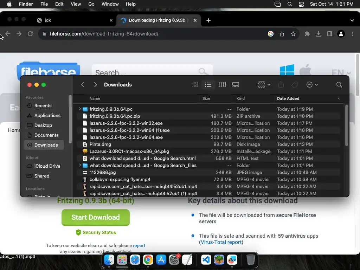Close the idk browser tab

111,20
